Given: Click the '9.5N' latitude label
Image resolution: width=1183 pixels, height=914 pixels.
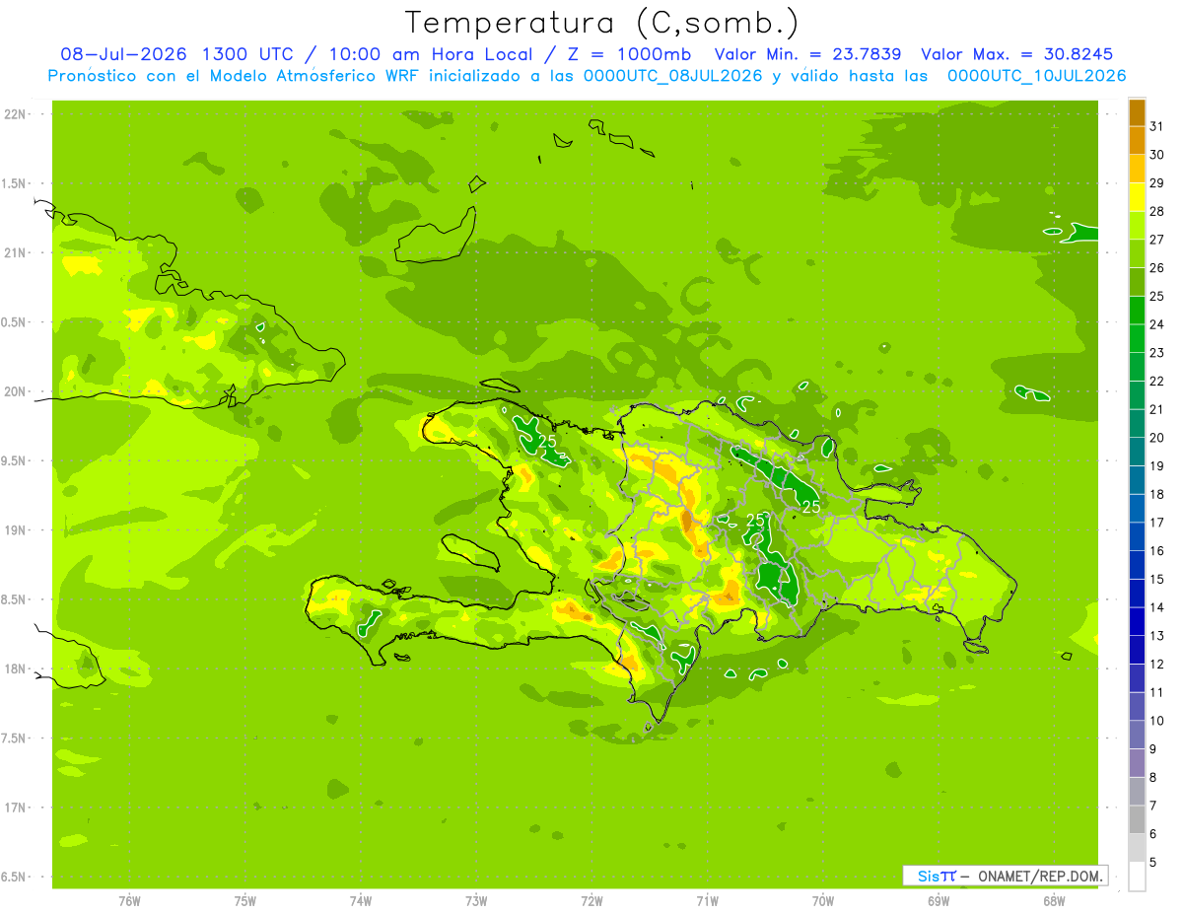Looking at the screenshot, I should tap(15, 460).
